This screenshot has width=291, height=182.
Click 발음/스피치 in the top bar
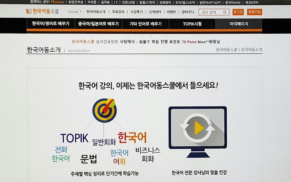tap(147, 2)
